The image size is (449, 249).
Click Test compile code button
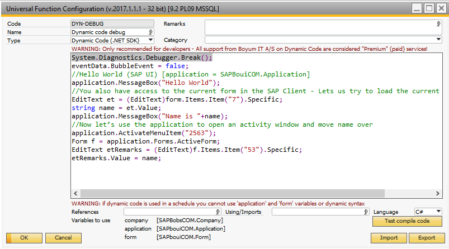[407, 221]
